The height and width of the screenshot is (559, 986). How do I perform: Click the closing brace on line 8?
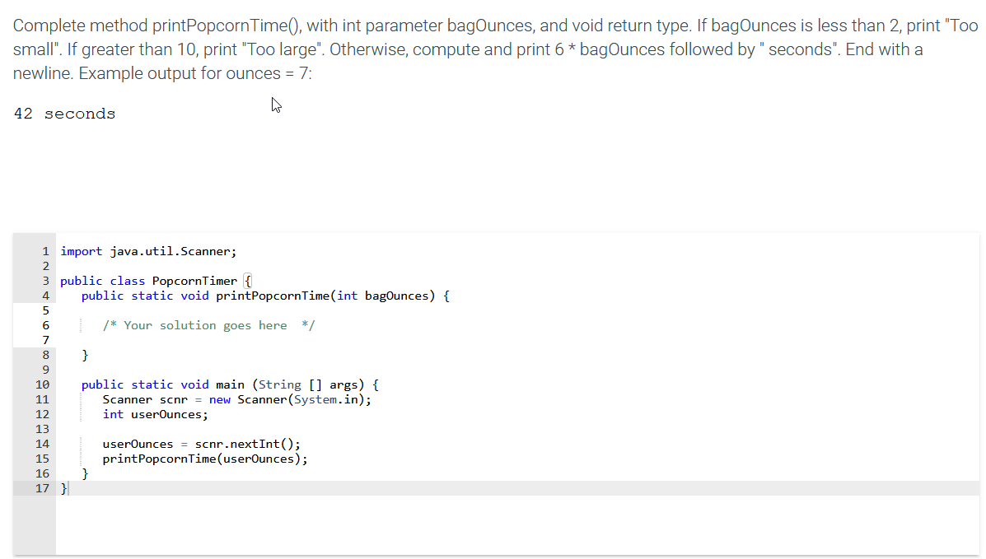[x=84, y=354]
